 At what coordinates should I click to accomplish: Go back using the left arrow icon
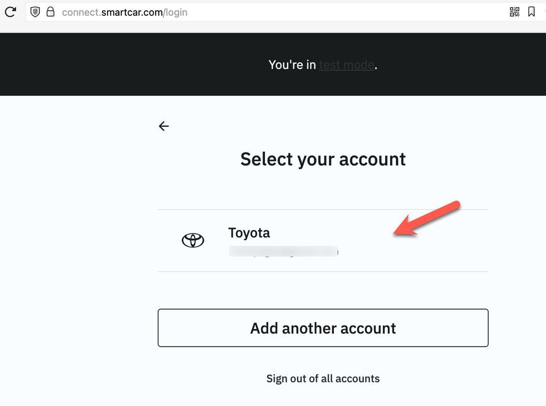pos(163,126)
